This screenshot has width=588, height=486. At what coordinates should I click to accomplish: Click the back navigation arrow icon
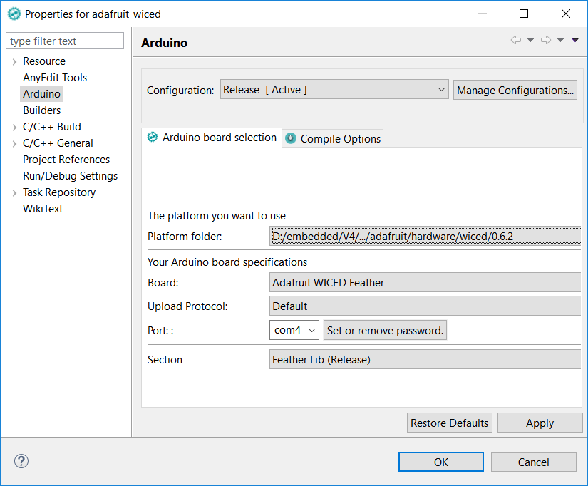(x=516, y=40)
